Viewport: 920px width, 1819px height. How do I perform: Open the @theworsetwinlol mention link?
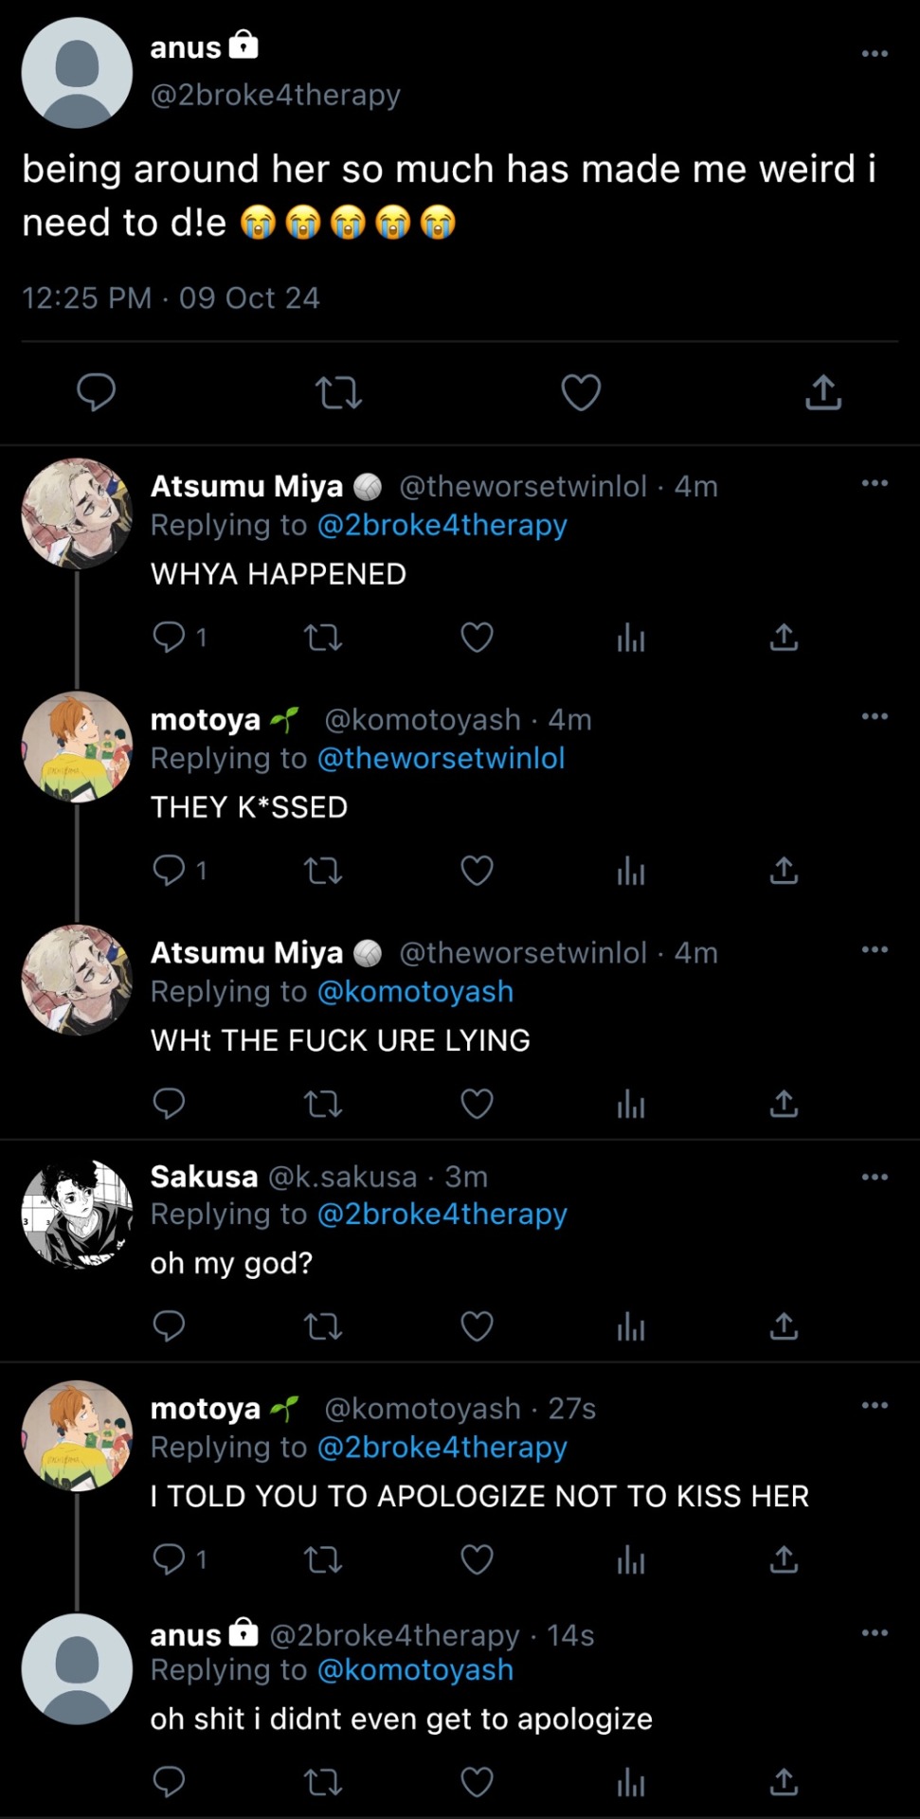441,758
